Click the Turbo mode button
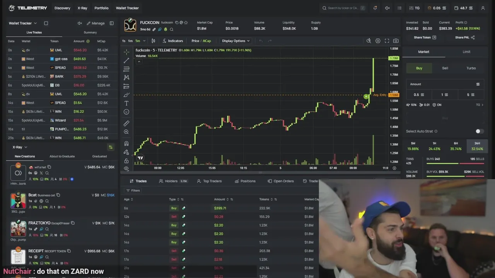 pyautogui.click(x=471, y=68)
